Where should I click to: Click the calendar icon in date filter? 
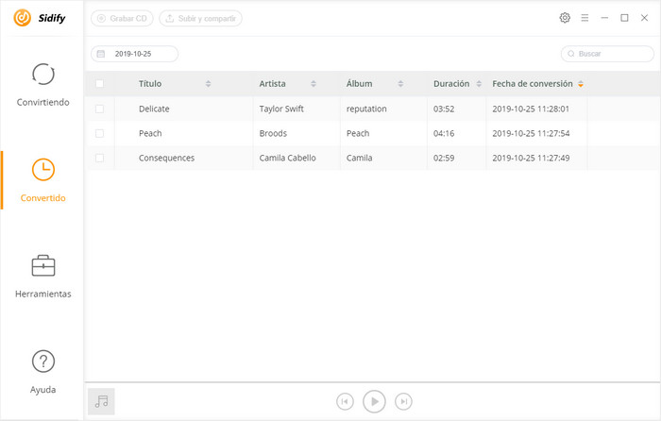pyautogui.click(x=101, y=54)
